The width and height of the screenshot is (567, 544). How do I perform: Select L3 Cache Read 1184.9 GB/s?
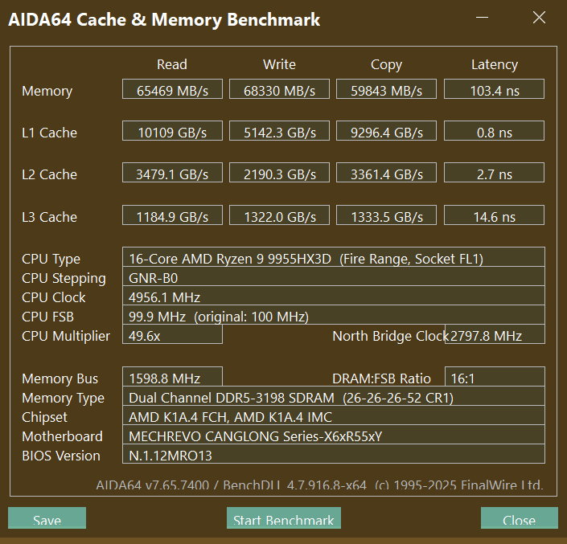[172, 215]
